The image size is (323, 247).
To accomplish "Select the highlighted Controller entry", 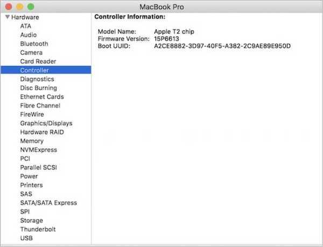I will tap(46, 70).
